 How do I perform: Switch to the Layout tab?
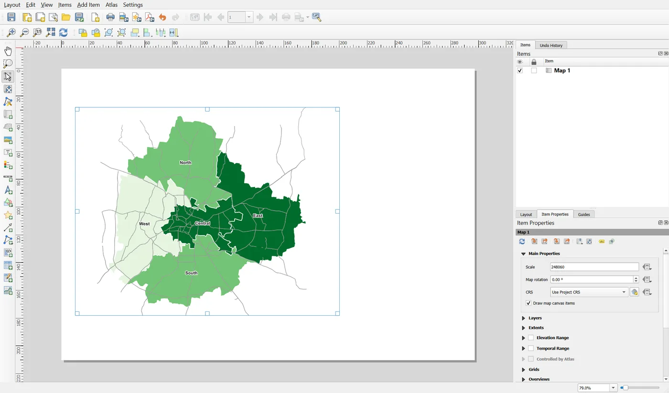click(x=526, y=214)
